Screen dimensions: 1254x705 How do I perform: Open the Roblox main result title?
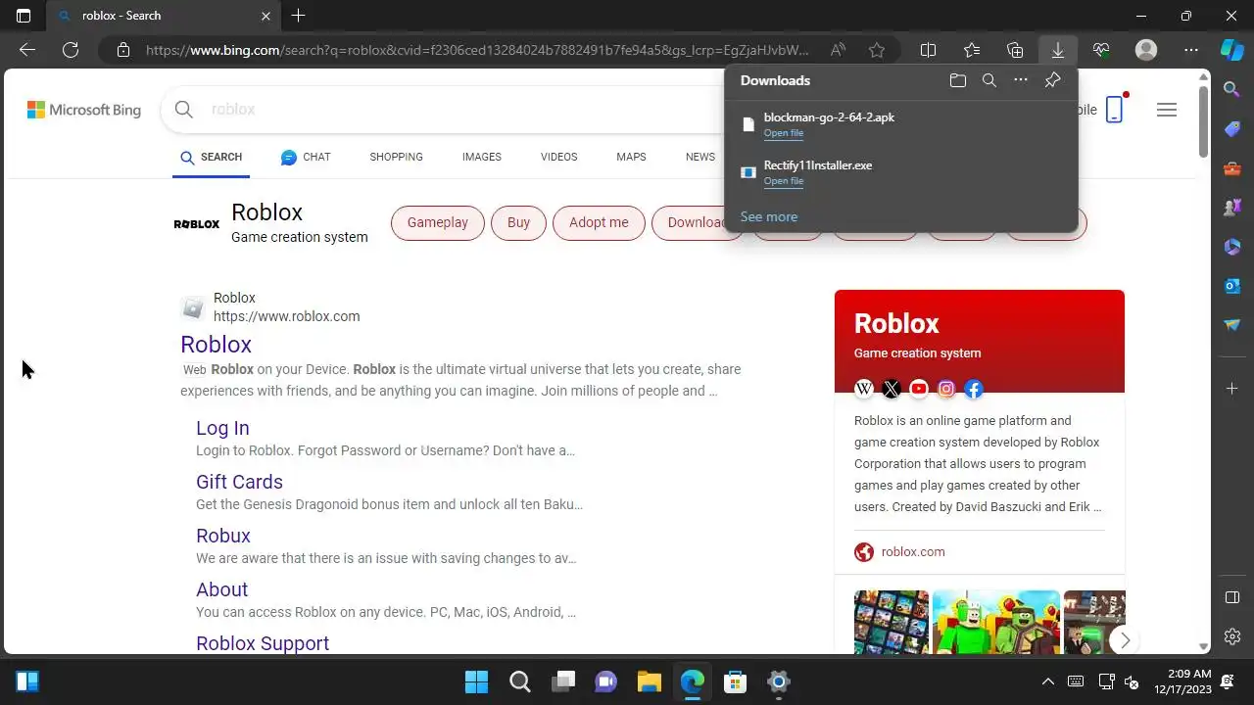216,344
